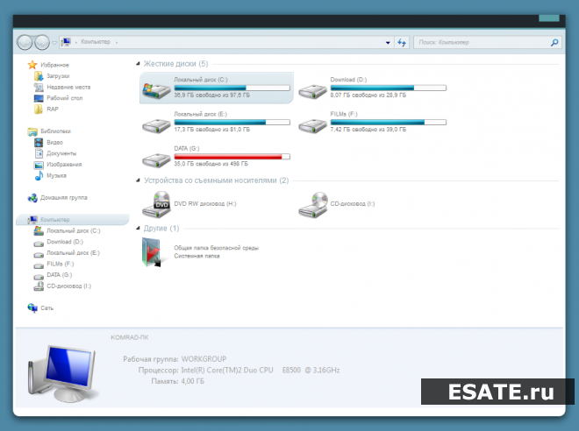
Task: Click the search magnifier icon
Action: [554, 42]
